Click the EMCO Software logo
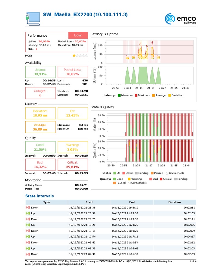 pyautogui.click(x=180, y=19)
